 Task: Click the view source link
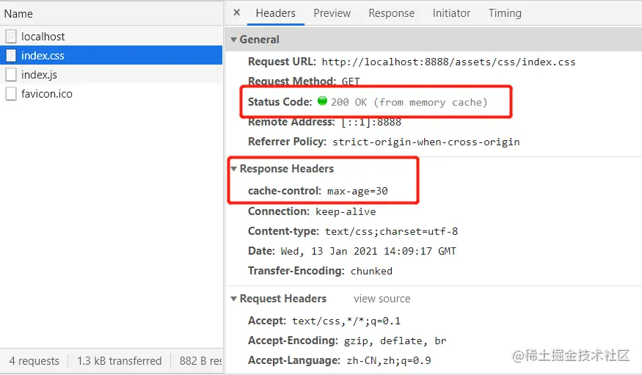[x=382, y=299]
